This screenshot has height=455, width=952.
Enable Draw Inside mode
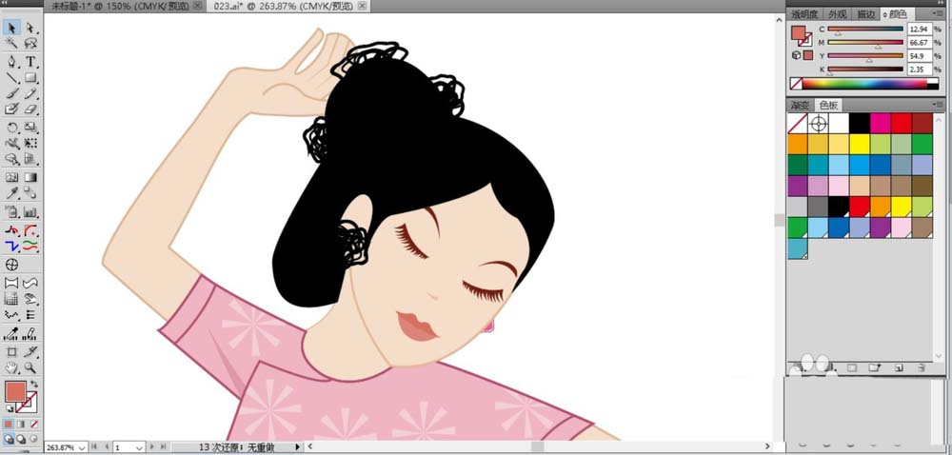(x=33, y=439)
